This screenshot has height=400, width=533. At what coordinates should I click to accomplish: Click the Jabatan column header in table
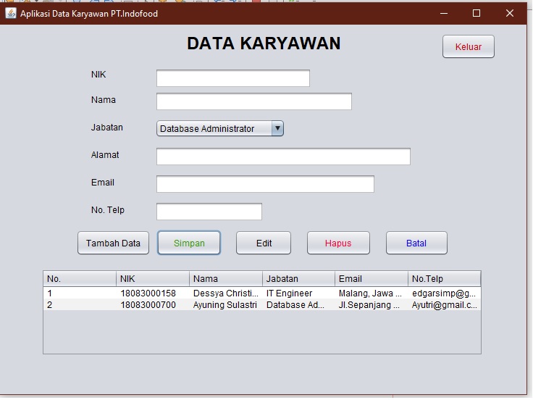coord(298,279)
